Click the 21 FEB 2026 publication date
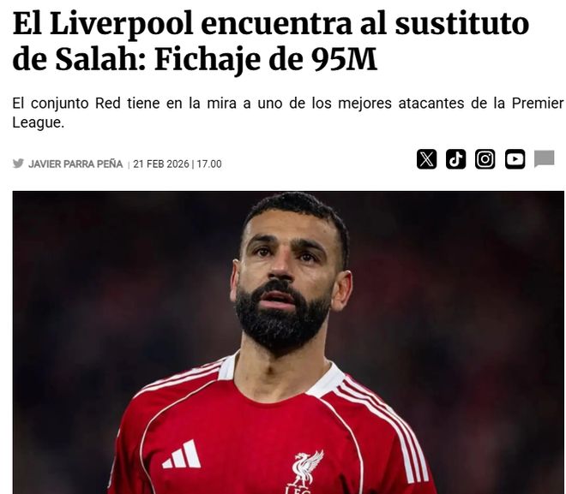 point(161,164)
